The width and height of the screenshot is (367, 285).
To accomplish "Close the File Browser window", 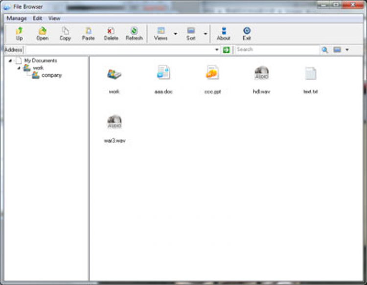I will click(353, 5).
